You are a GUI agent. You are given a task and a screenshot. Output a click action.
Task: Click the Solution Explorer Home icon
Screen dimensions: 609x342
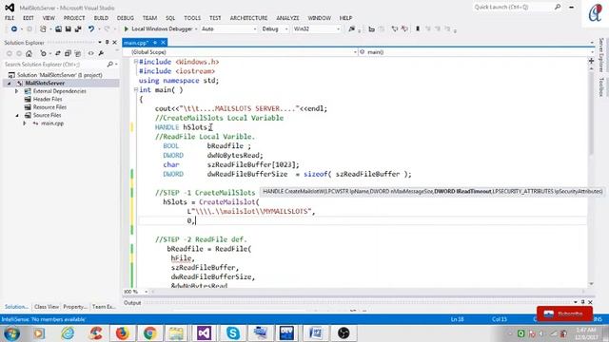coord(29,53)
